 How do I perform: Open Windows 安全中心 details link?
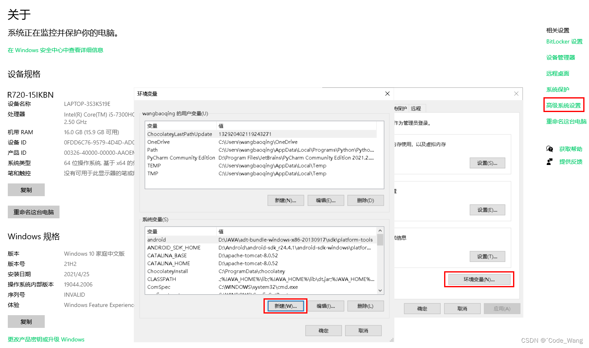coord(55,50)
